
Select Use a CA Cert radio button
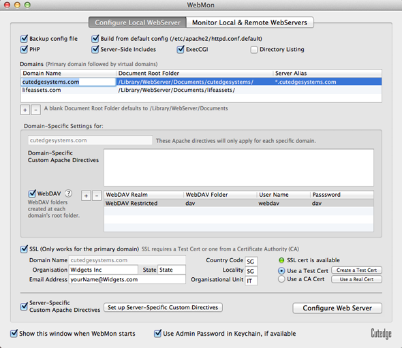(281, 279)
